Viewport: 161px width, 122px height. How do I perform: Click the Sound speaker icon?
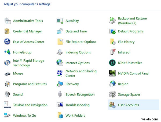pyautogui.click(x=7, y=94)
